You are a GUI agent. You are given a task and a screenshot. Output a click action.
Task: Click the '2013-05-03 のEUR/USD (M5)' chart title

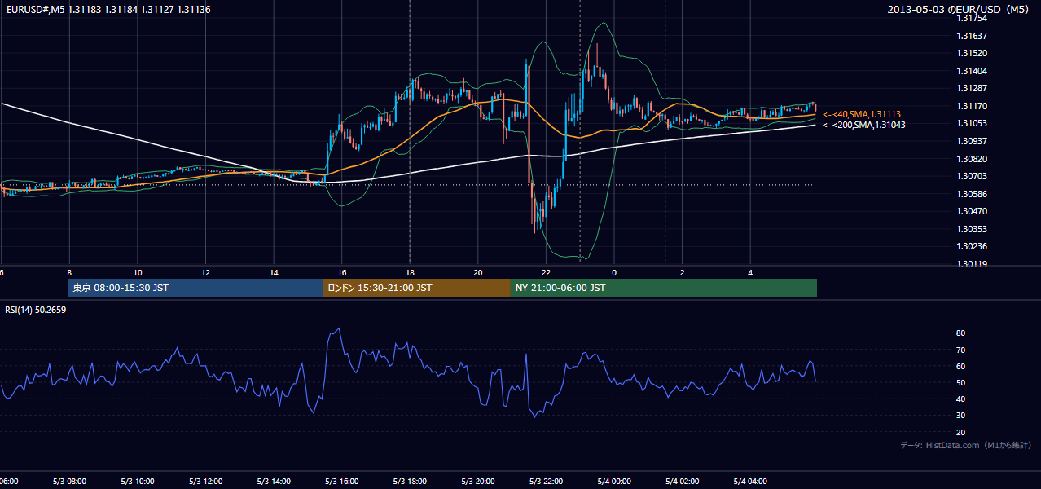[x=958, y=10]
